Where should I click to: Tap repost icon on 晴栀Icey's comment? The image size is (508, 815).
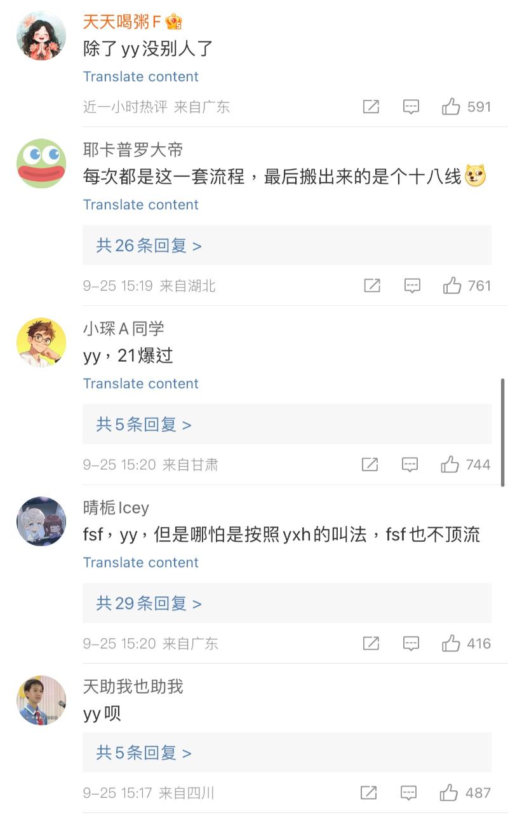[371, 643]
